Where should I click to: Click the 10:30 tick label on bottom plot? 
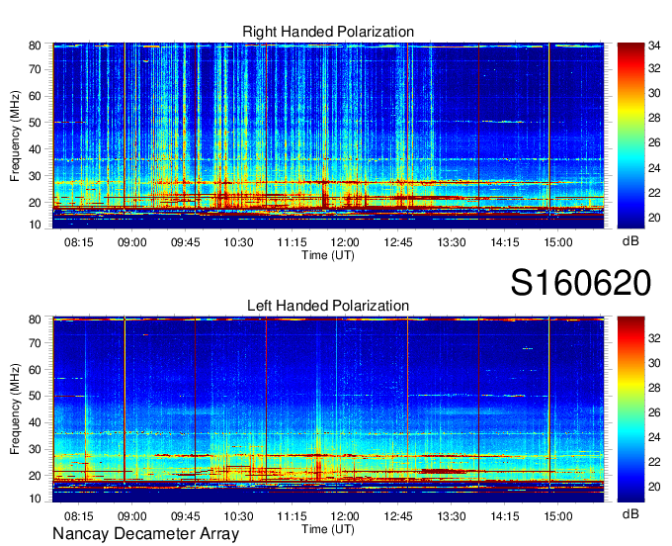[239, 516]
